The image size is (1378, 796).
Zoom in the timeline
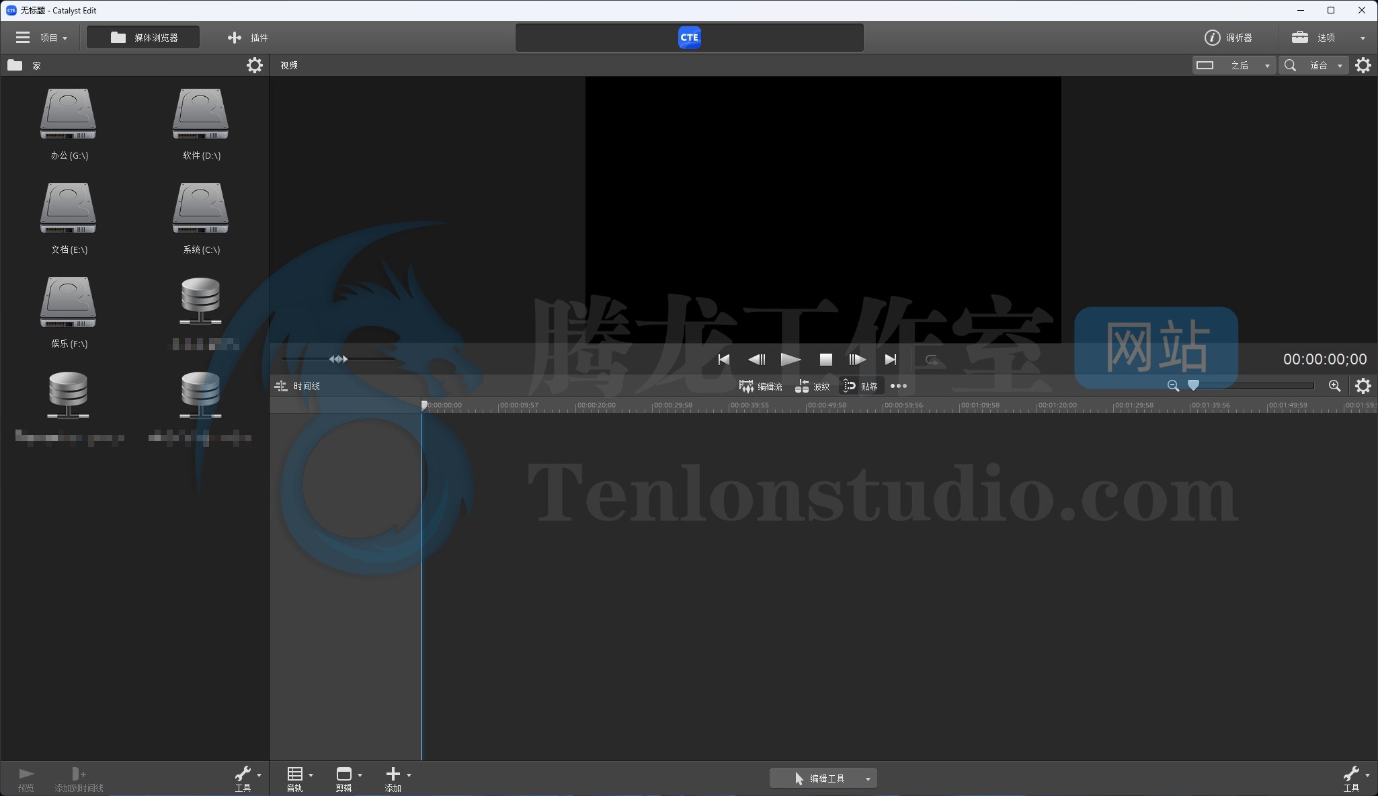1335,386
